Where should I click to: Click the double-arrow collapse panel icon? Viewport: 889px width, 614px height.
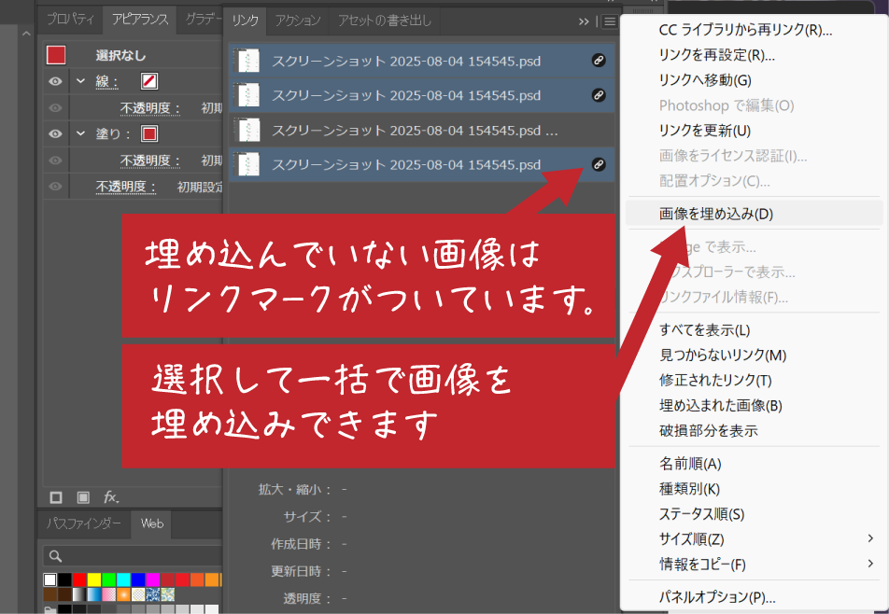click(x=584, y=21)
